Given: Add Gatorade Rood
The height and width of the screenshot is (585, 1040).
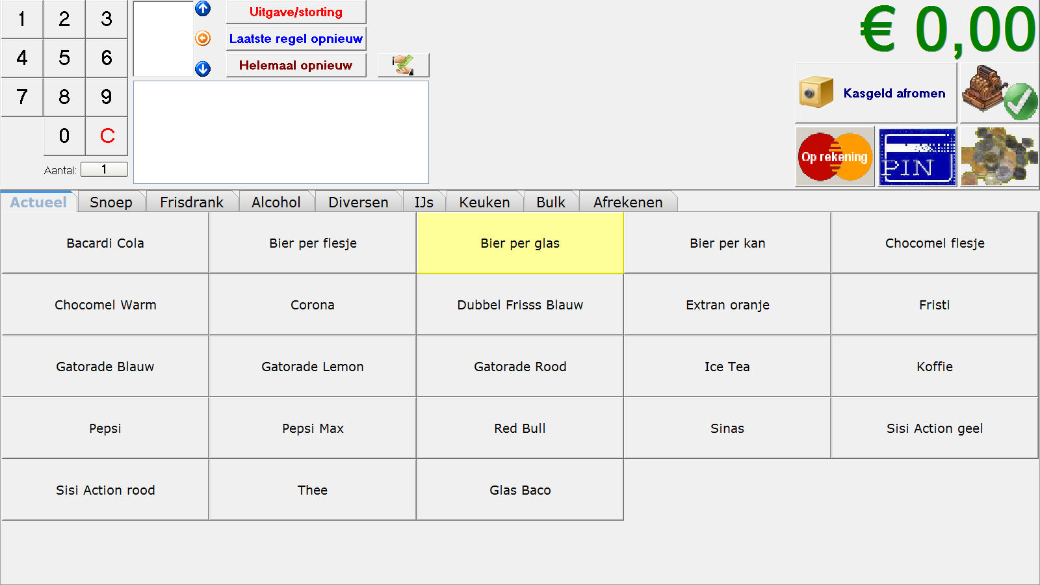Looking at the screenshot, I should click(x=520, y=367).
